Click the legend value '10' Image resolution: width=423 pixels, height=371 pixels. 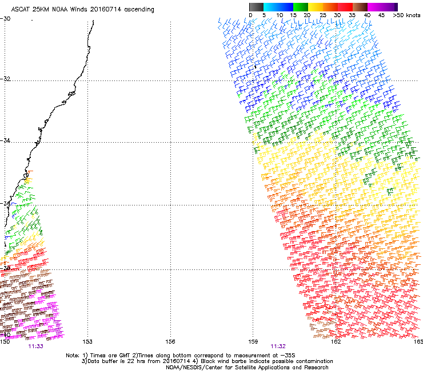[280, 15]
